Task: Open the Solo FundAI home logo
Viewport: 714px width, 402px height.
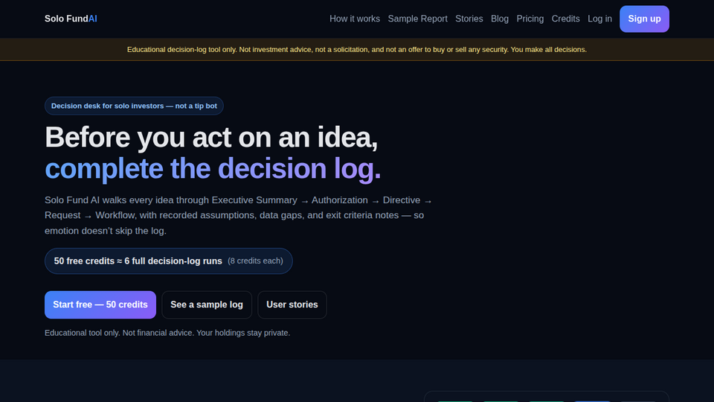Action: [x=71, y=19]
